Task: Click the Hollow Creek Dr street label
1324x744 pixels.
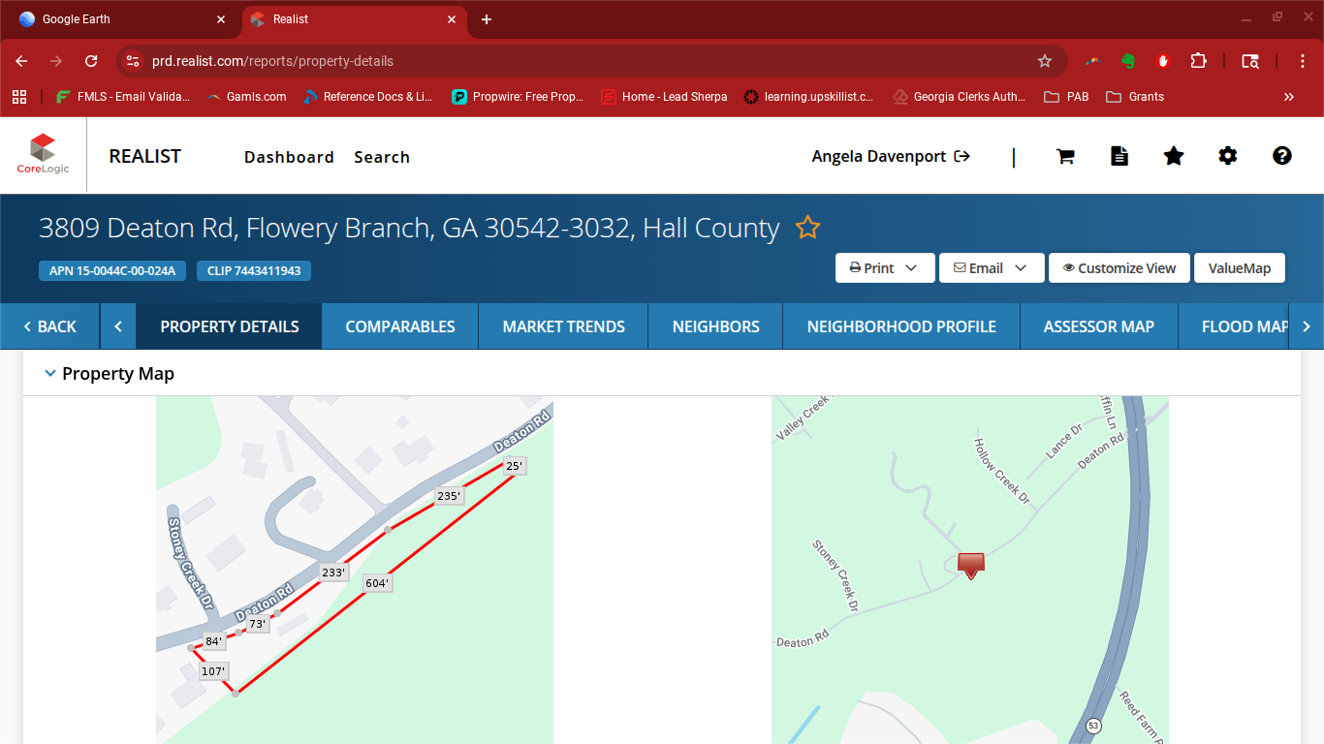Action: [1001, 471]
